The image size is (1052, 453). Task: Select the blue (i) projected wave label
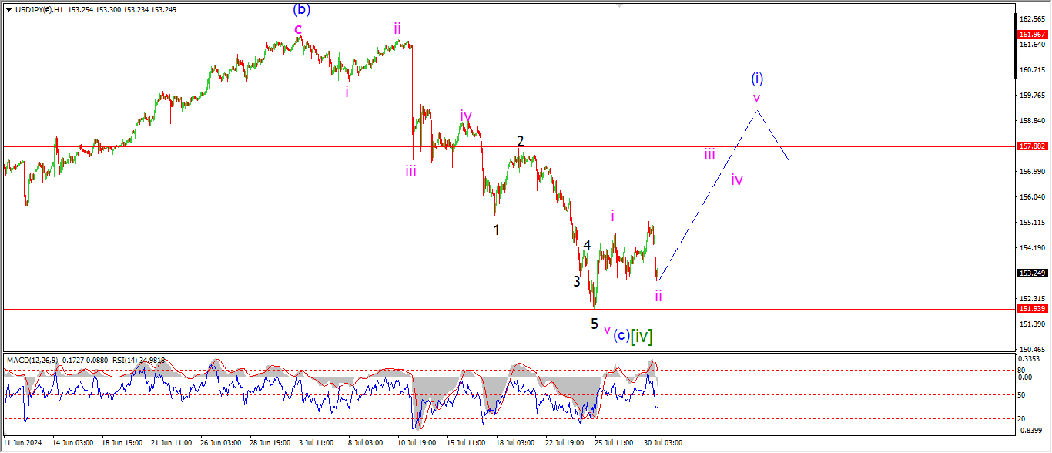[x=757, y=79]
